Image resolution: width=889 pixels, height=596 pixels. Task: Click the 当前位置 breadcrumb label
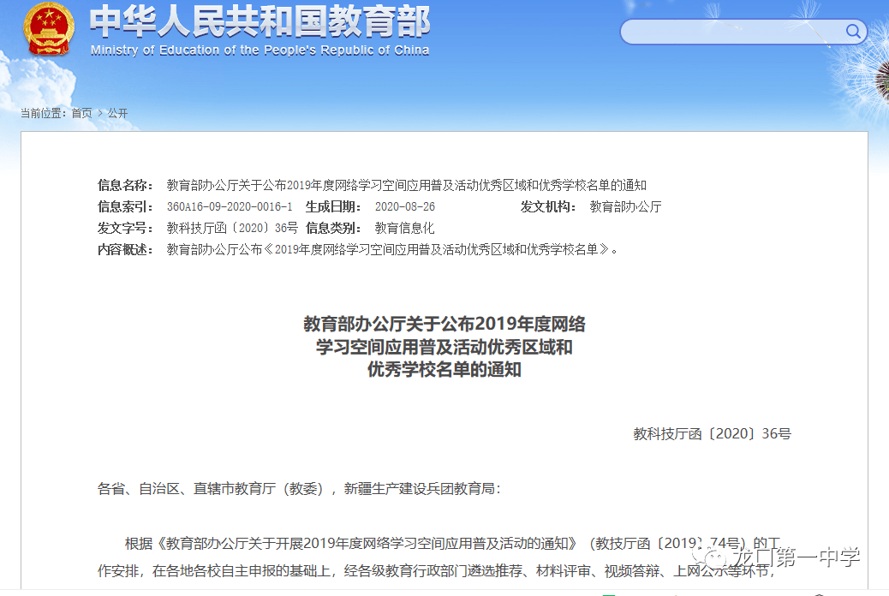pyautogui.click(x=43, y=113)
